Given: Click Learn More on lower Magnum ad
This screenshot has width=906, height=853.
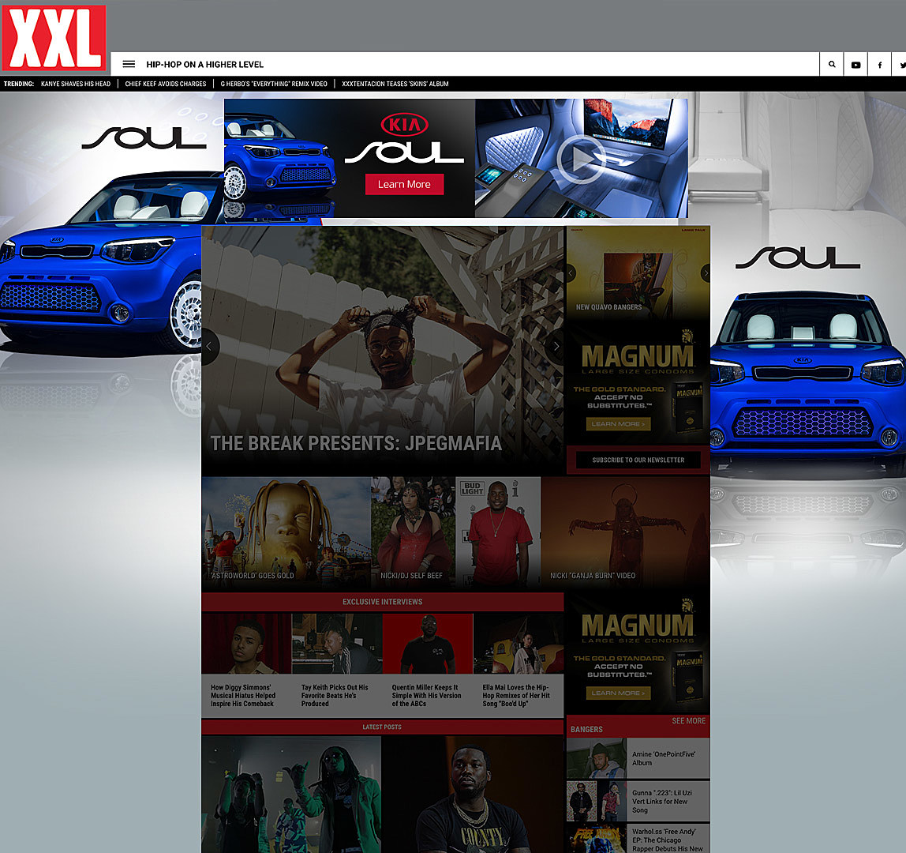Looking at the screenshot, I should click(x=618, y=693).
